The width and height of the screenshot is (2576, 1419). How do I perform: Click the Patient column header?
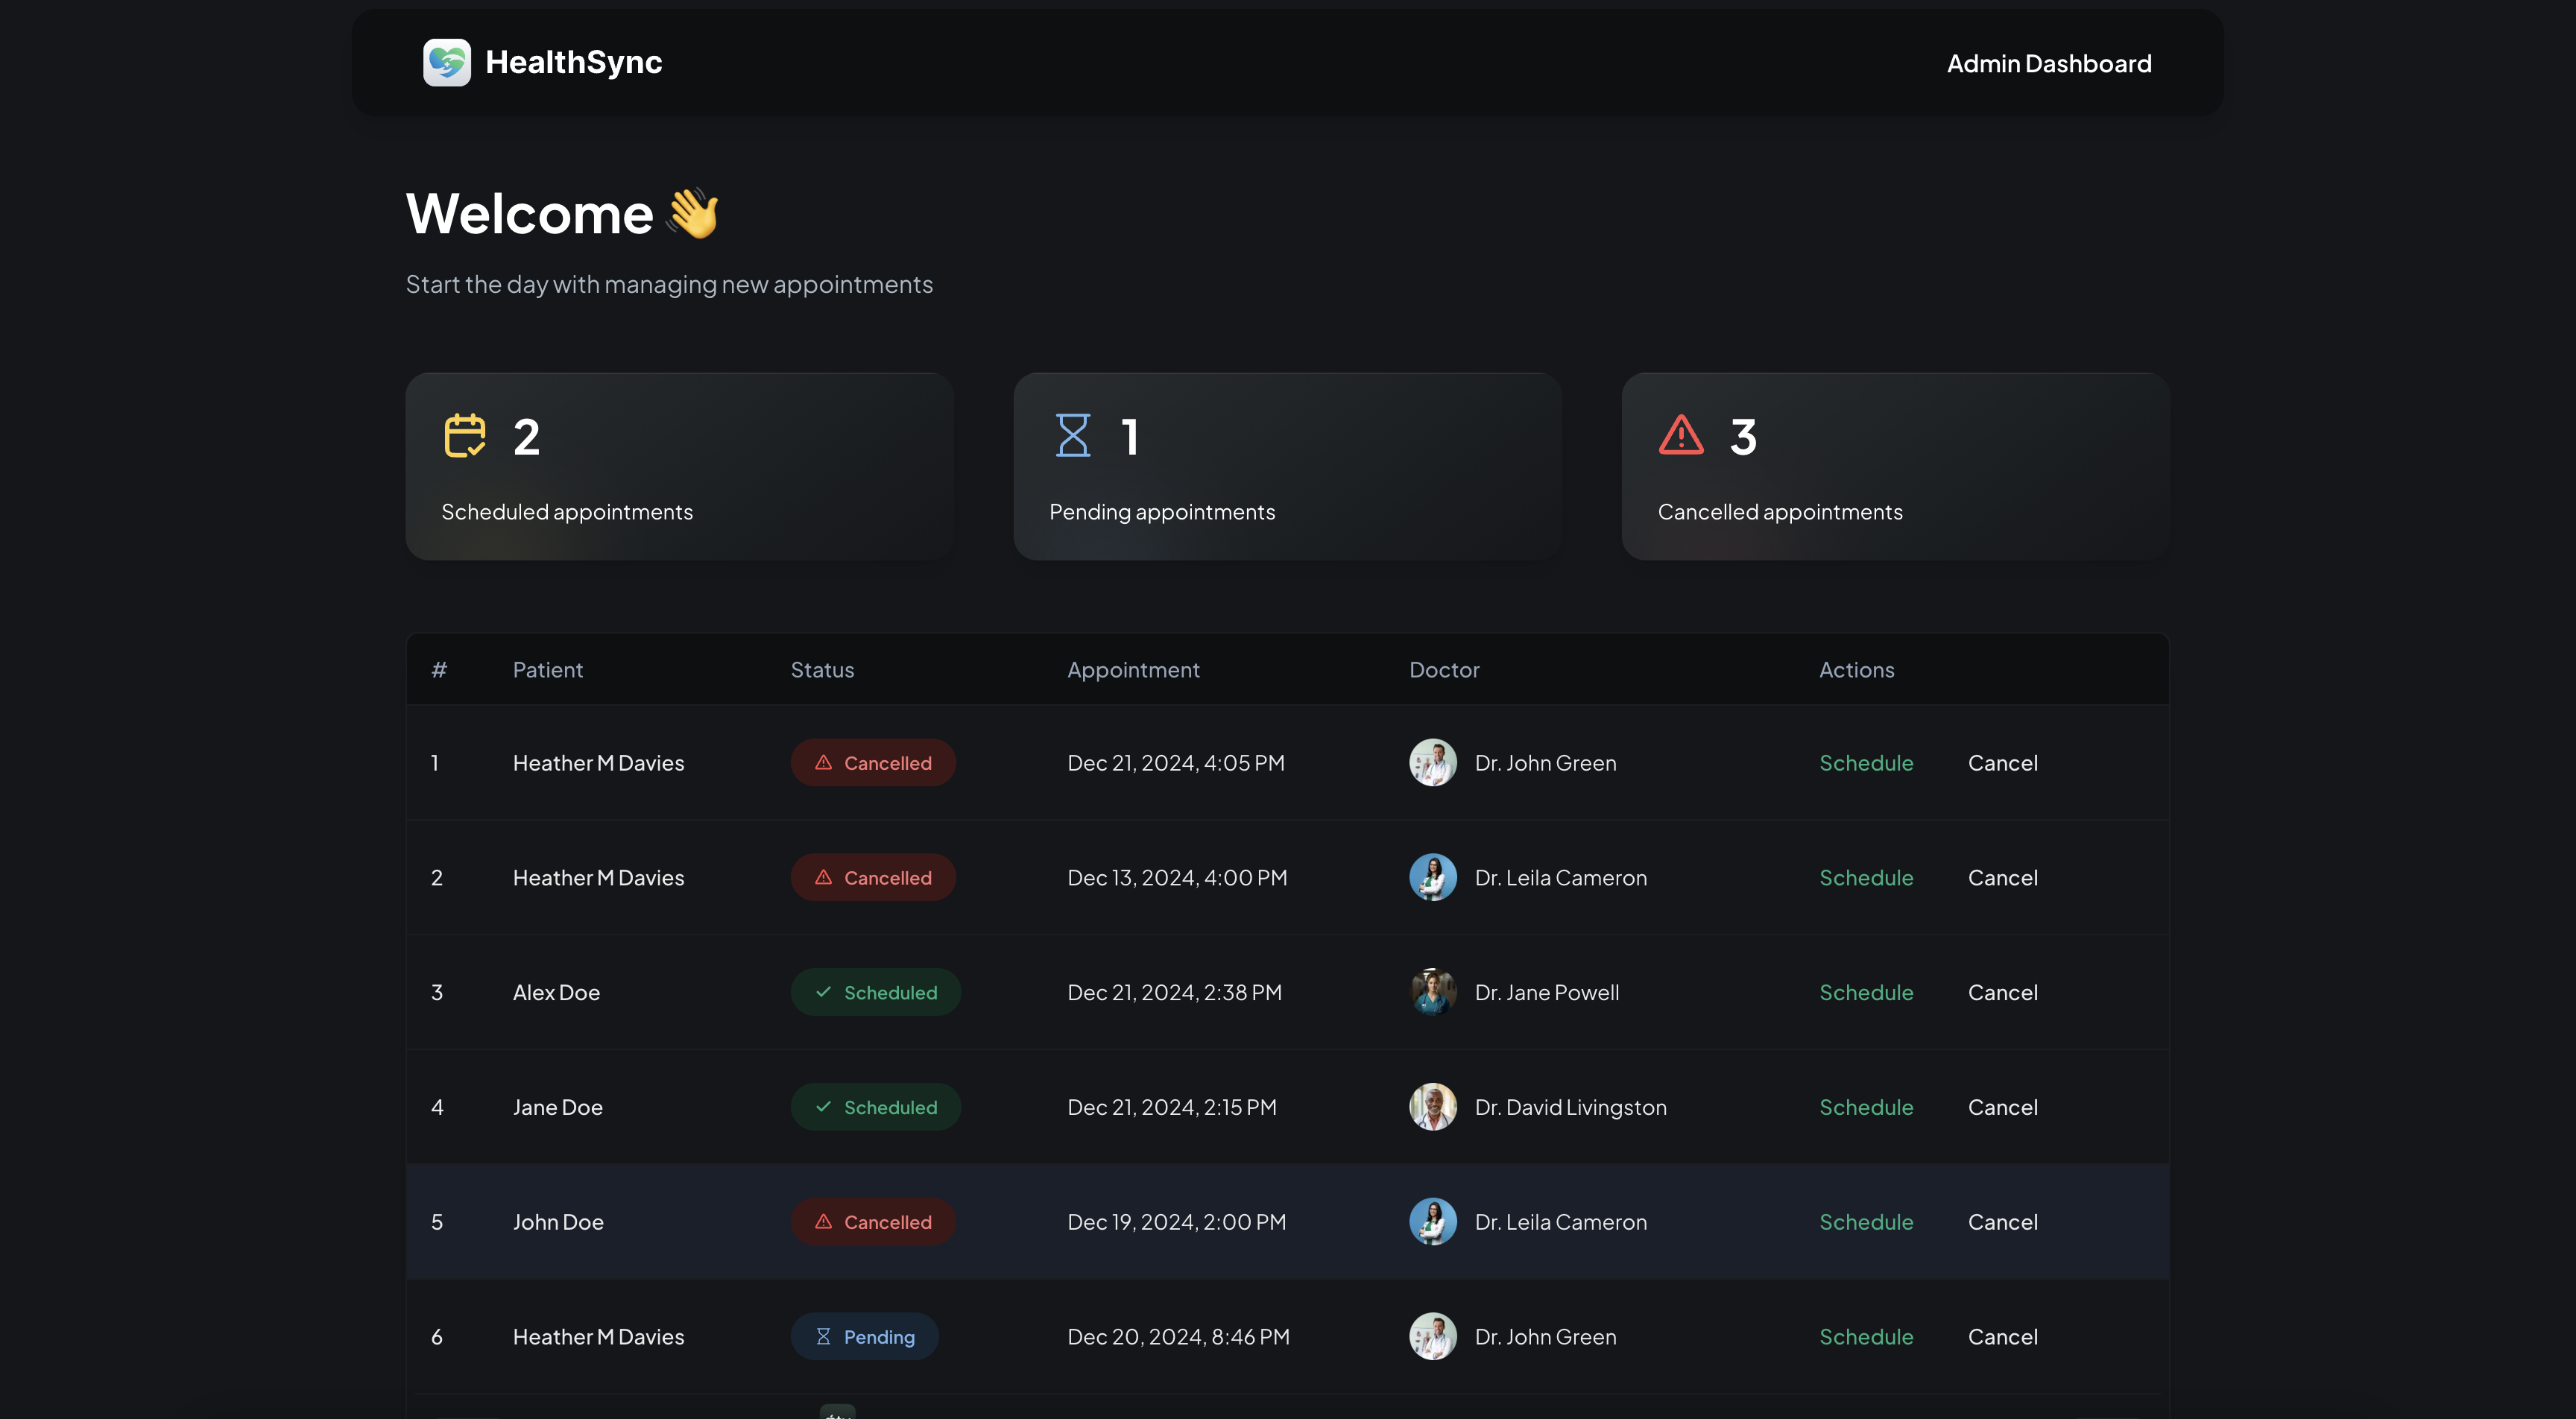[547, 669]
